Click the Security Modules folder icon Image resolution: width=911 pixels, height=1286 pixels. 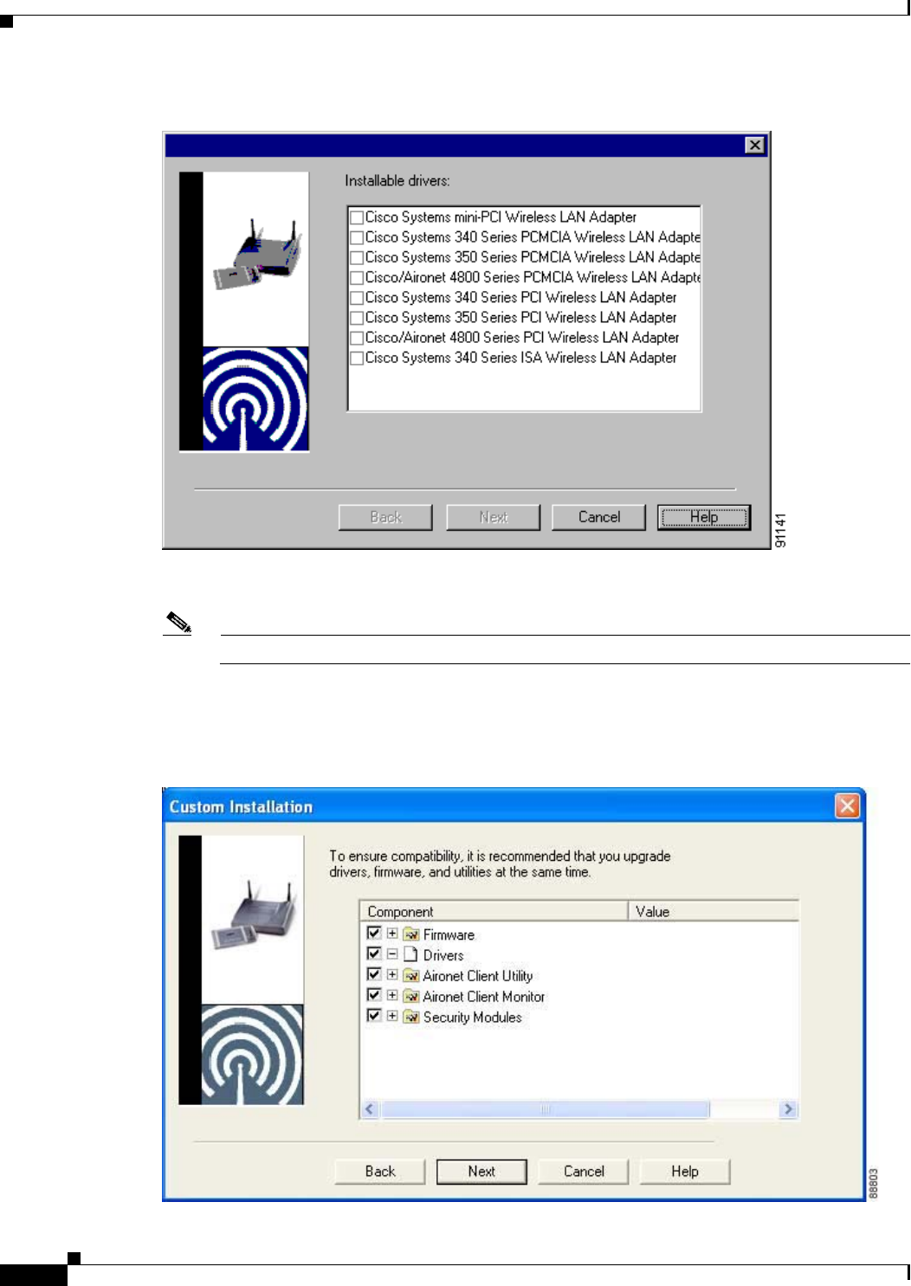(x=411, y=1017)
